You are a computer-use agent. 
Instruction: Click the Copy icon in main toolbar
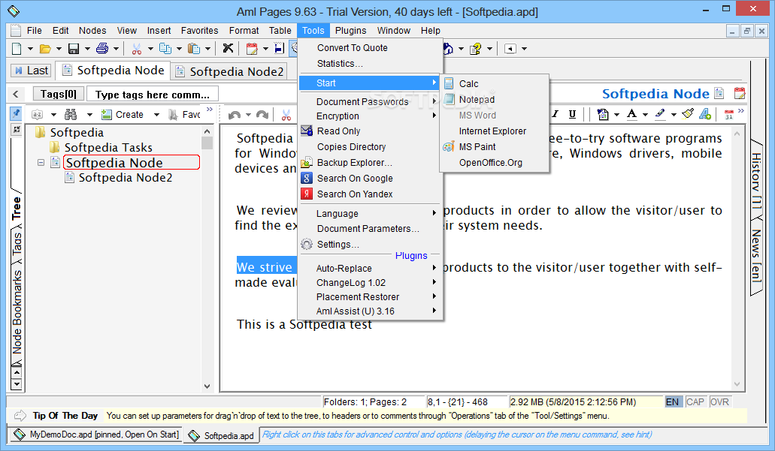coord(165,48)
